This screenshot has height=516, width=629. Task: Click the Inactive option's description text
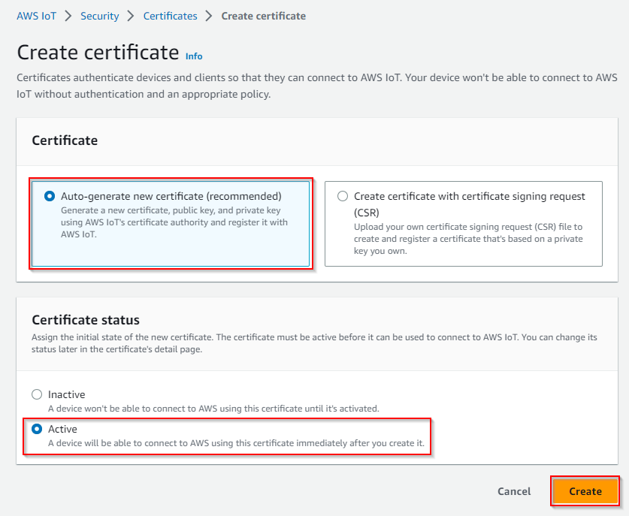213,408
